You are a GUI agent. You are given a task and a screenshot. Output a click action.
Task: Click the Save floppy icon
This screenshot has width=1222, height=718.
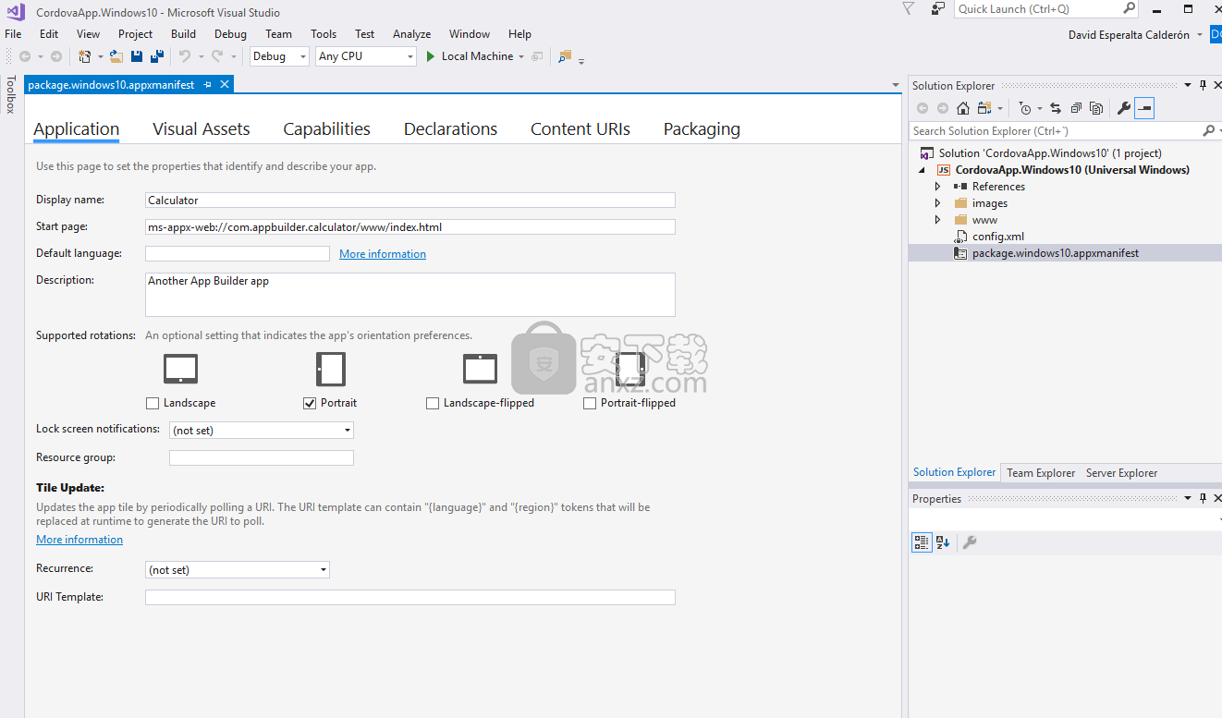click(137, 56)
